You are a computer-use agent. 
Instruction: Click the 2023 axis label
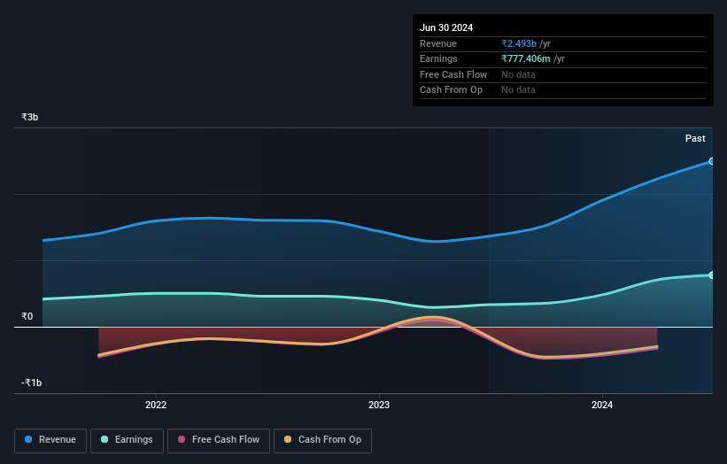coord(379,405)
